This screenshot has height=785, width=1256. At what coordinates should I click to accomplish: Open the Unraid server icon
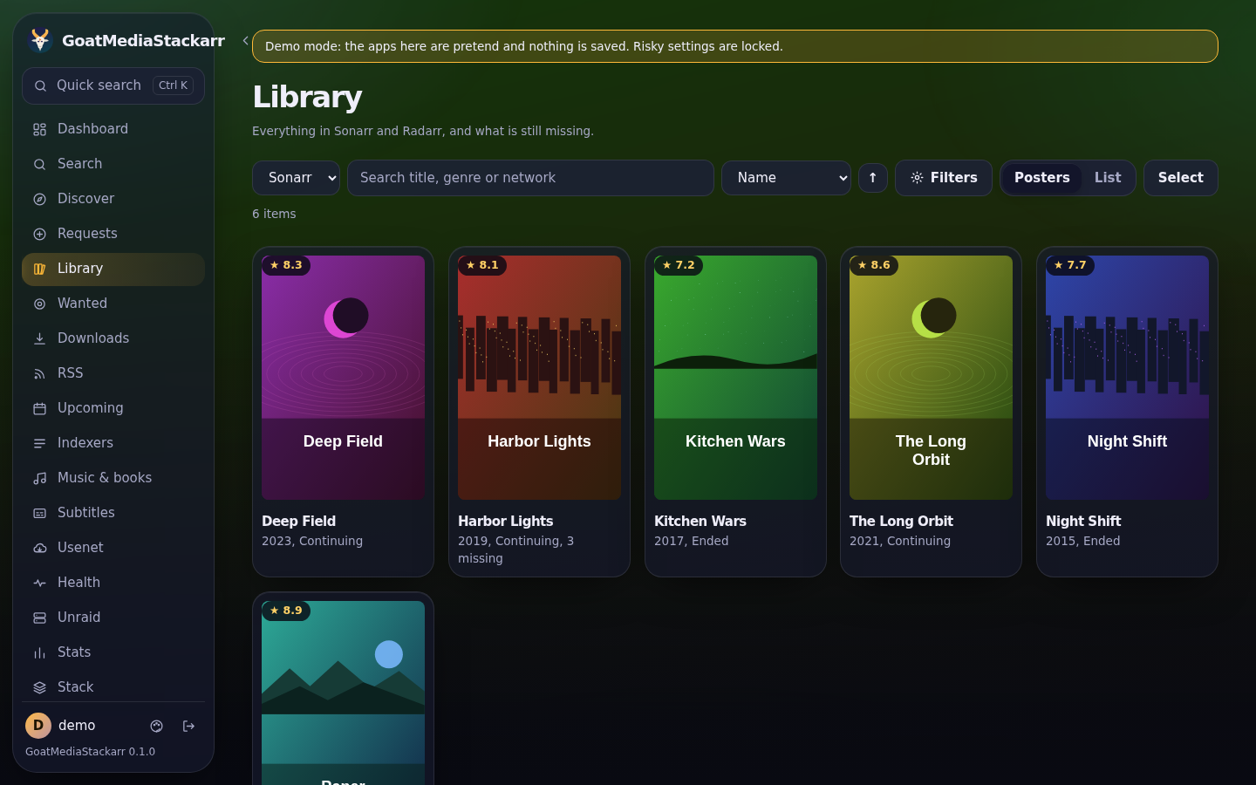click(39, 618)
